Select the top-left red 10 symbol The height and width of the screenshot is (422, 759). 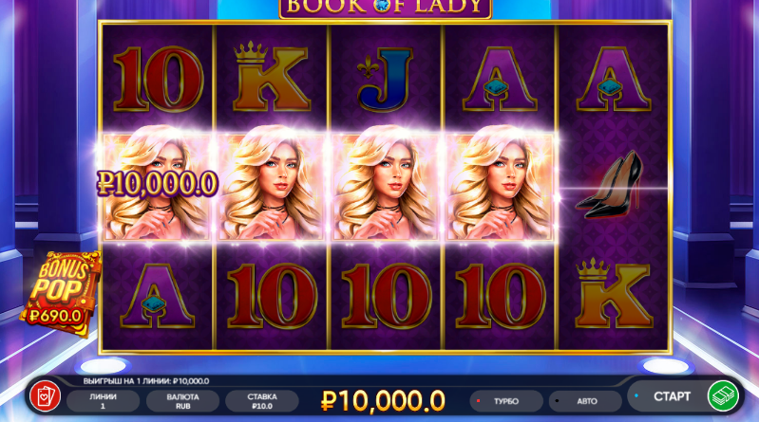coord(158,80)
